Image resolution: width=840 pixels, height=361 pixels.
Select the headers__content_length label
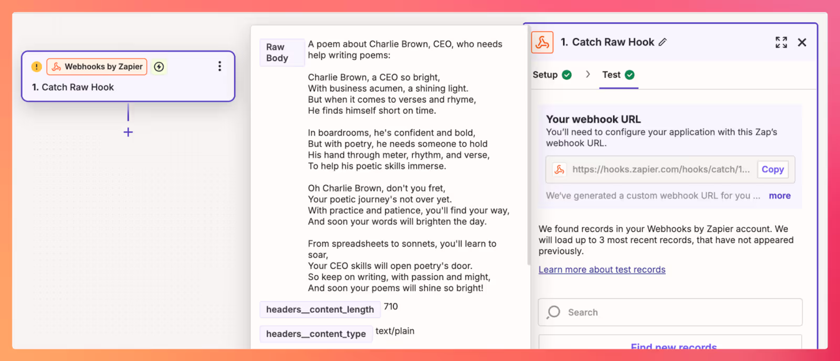320,310
